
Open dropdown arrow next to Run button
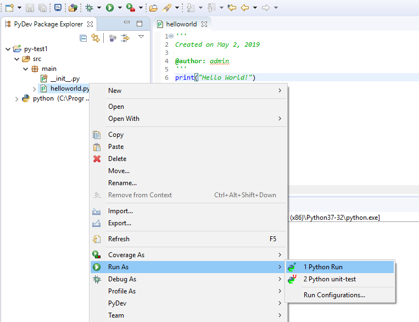(x=120, y=8)
